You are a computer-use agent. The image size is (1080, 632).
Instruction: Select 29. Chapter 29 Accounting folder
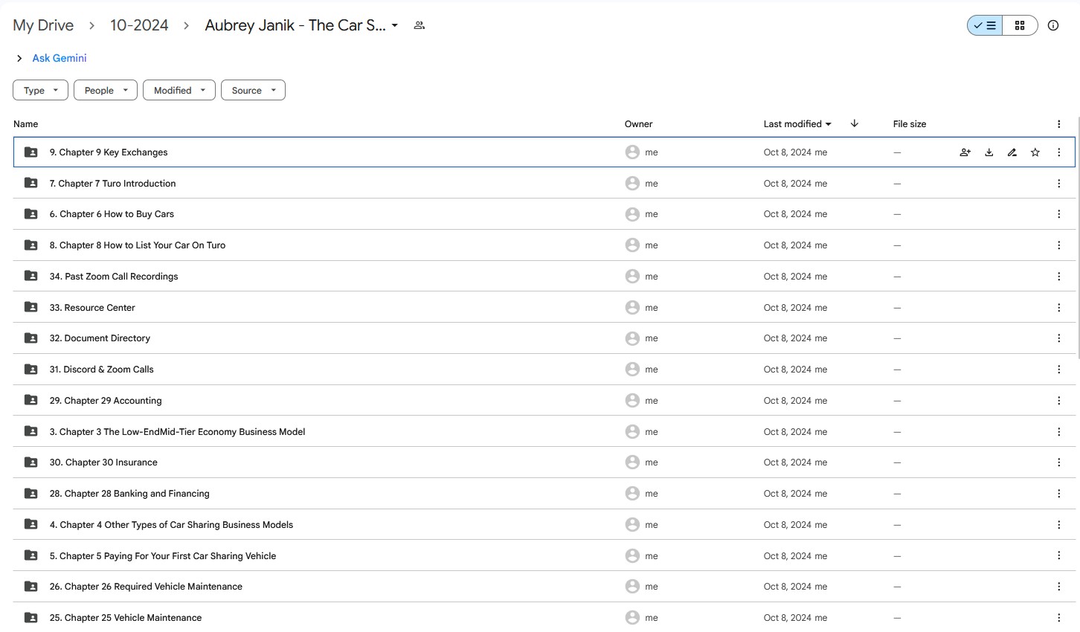[544, 401]
